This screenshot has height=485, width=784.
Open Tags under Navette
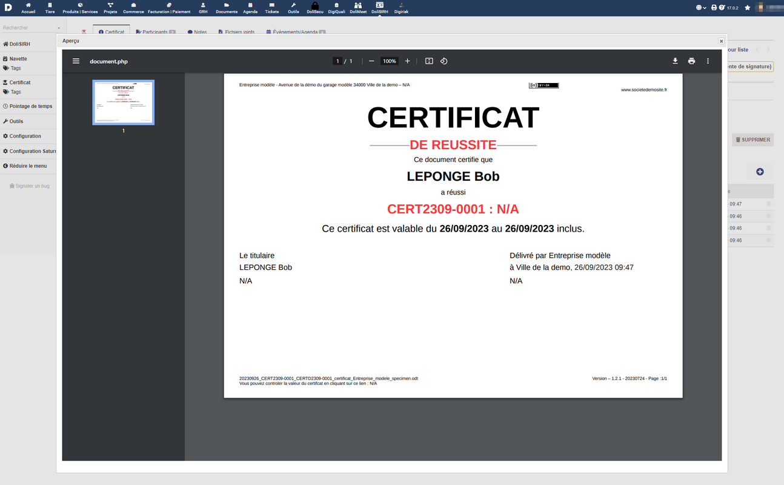12,69
